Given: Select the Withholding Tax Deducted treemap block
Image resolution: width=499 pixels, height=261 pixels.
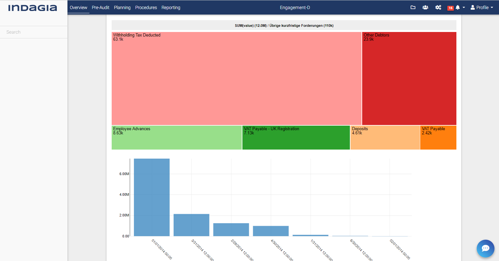Looking at the screenshot, I should (236, 78).
